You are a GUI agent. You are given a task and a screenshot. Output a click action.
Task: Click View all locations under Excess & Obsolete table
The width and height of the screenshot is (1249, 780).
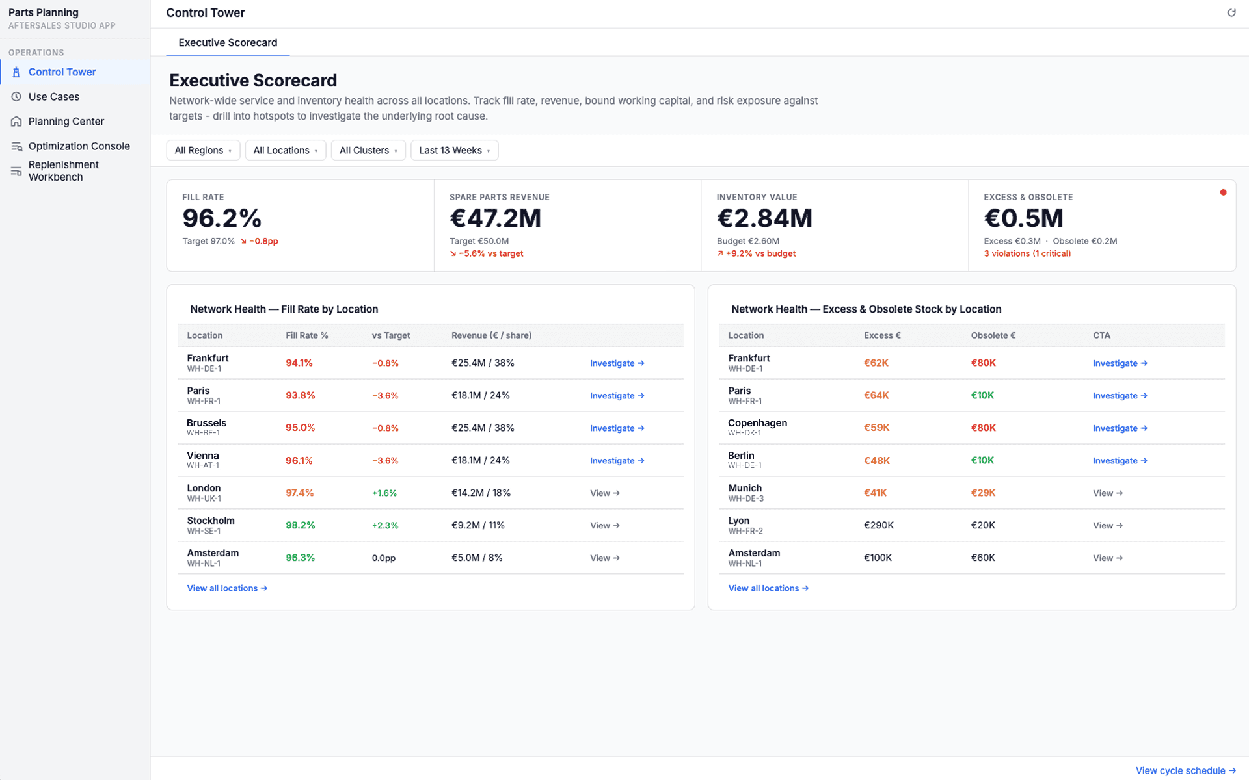click(768, 588)
